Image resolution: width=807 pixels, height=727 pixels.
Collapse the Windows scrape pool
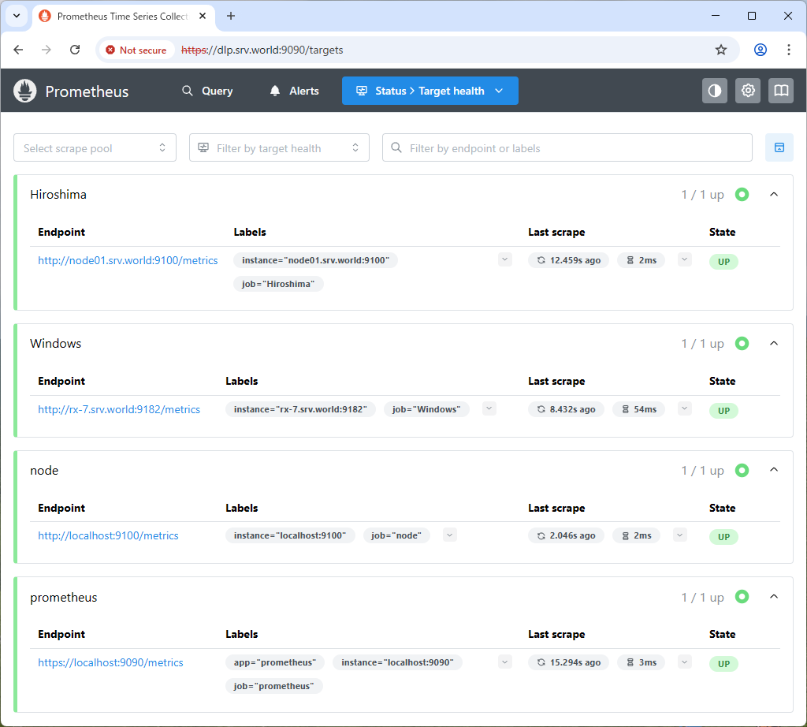(773, 343)
